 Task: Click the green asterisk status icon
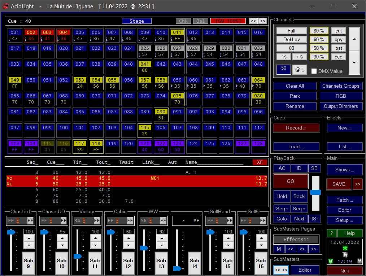tap(344, 249)
